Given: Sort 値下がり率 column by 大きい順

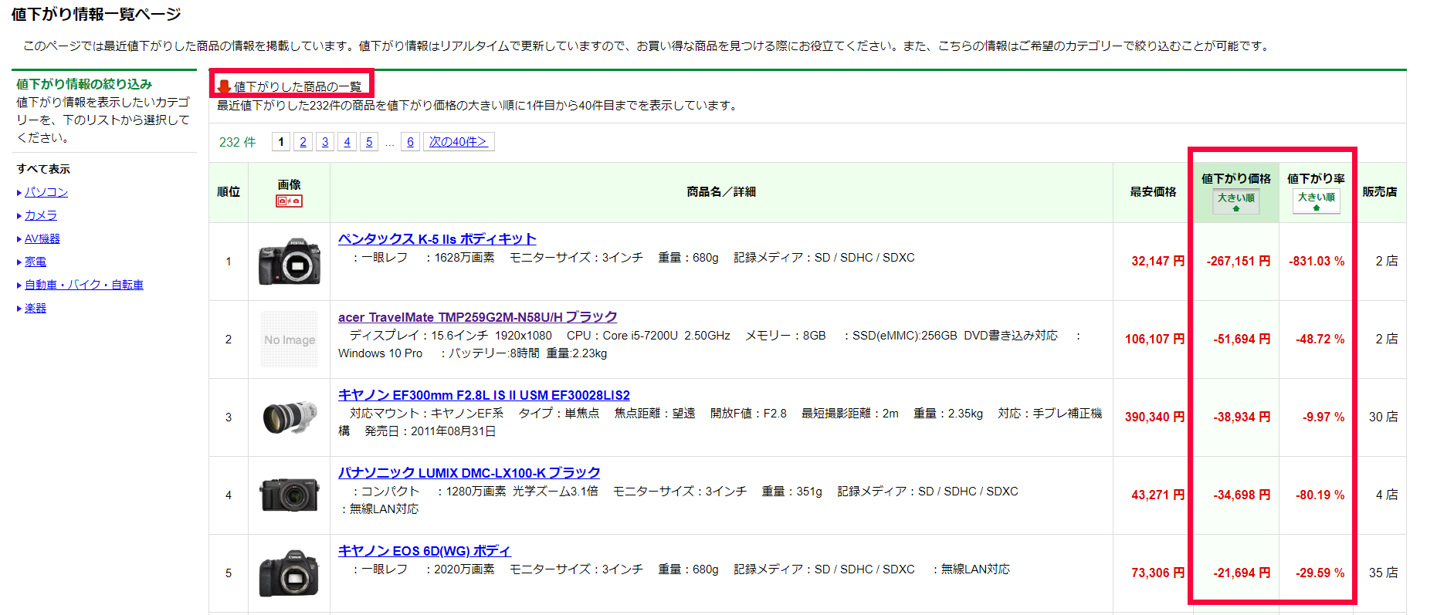Looking at the screenshot, I should pos(1316,201).
